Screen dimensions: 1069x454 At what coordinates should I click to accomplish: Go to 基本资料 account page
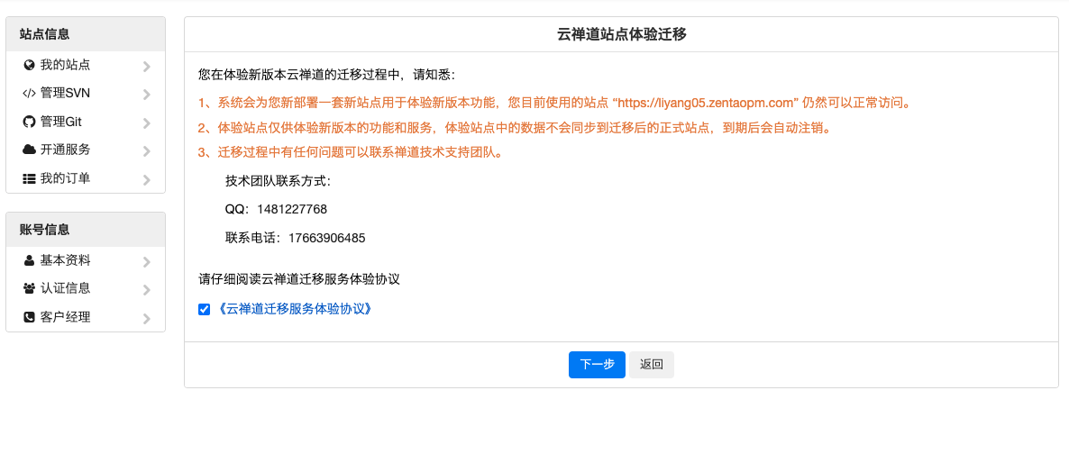click(65, 260)
